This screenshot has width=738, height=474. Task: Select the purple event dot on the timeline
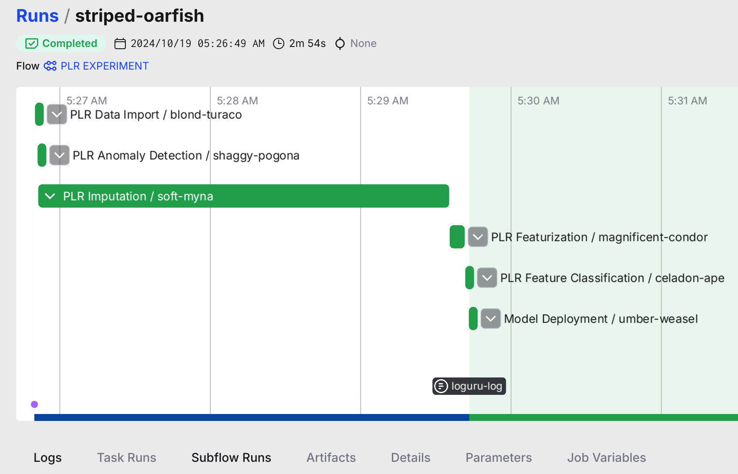point(34,404)
